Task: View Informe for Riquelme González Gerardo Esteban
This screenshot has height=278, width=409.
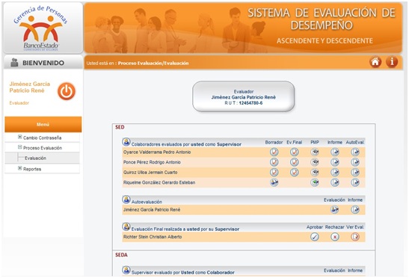Action: 335,182
